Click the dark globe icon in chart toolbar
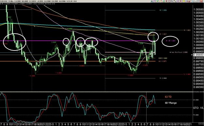The width and height of the screenshot is (204, 126). 152,1
